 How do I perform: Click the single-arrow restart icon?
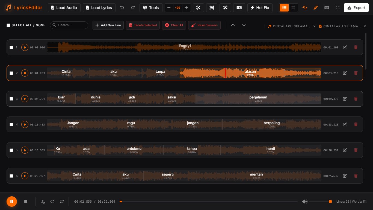click(x=52, y=202)
